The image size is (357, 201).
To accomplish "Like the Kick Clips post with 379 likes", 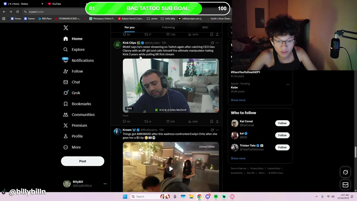I will (x=170, y=121).
